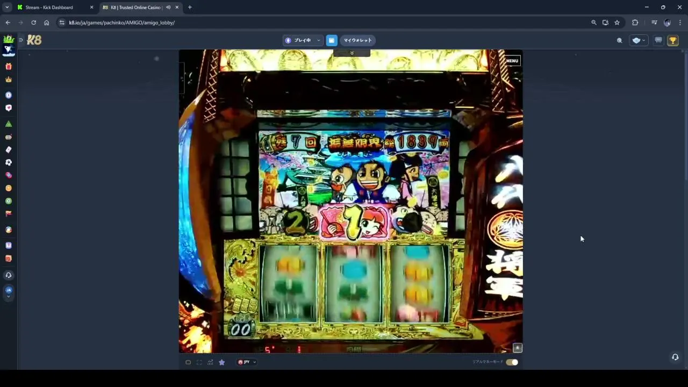The height and width of the screenshot is (387, 688).
Task: Open the green circle icon in sidebar
Action: 9,201
